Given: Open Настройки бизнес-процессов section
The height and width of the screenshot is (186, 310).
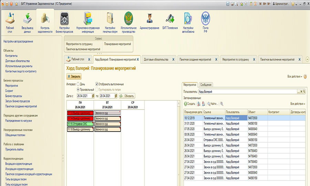Looking at the screenshot, I should (64, 19).
